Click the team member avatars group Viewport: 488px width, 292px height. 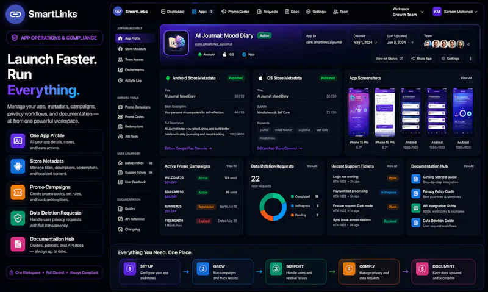(x=444, y=44)
